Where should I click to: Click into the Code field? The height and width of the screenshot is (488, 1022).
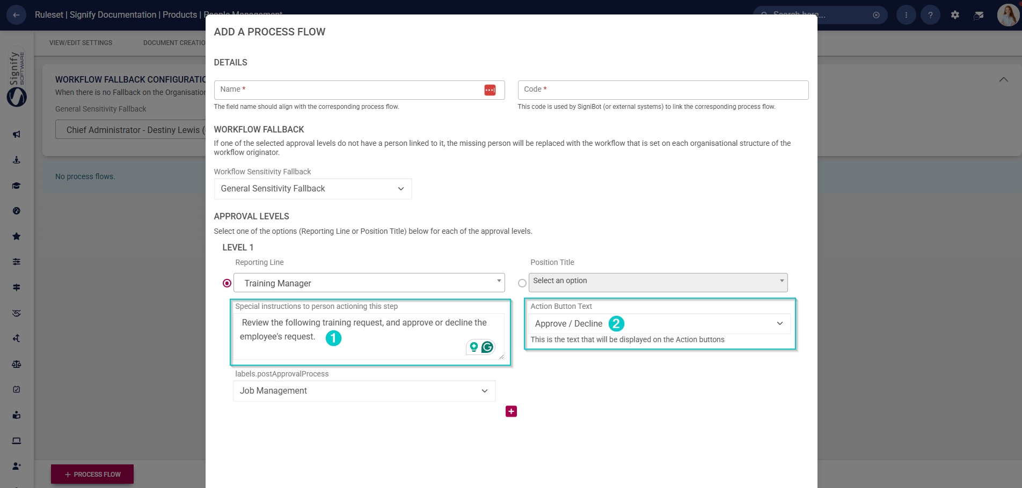663,90
